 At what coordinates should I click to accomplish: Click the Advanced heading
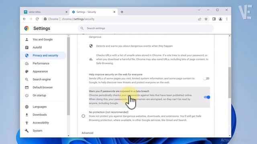click(88, 133)
